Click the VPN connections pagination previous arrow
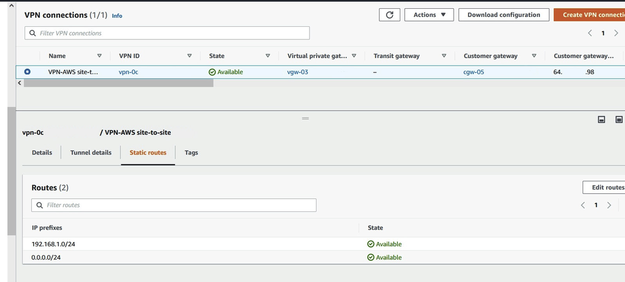The height and width of the screenshot is (282, 625). [x=589, y=33]
